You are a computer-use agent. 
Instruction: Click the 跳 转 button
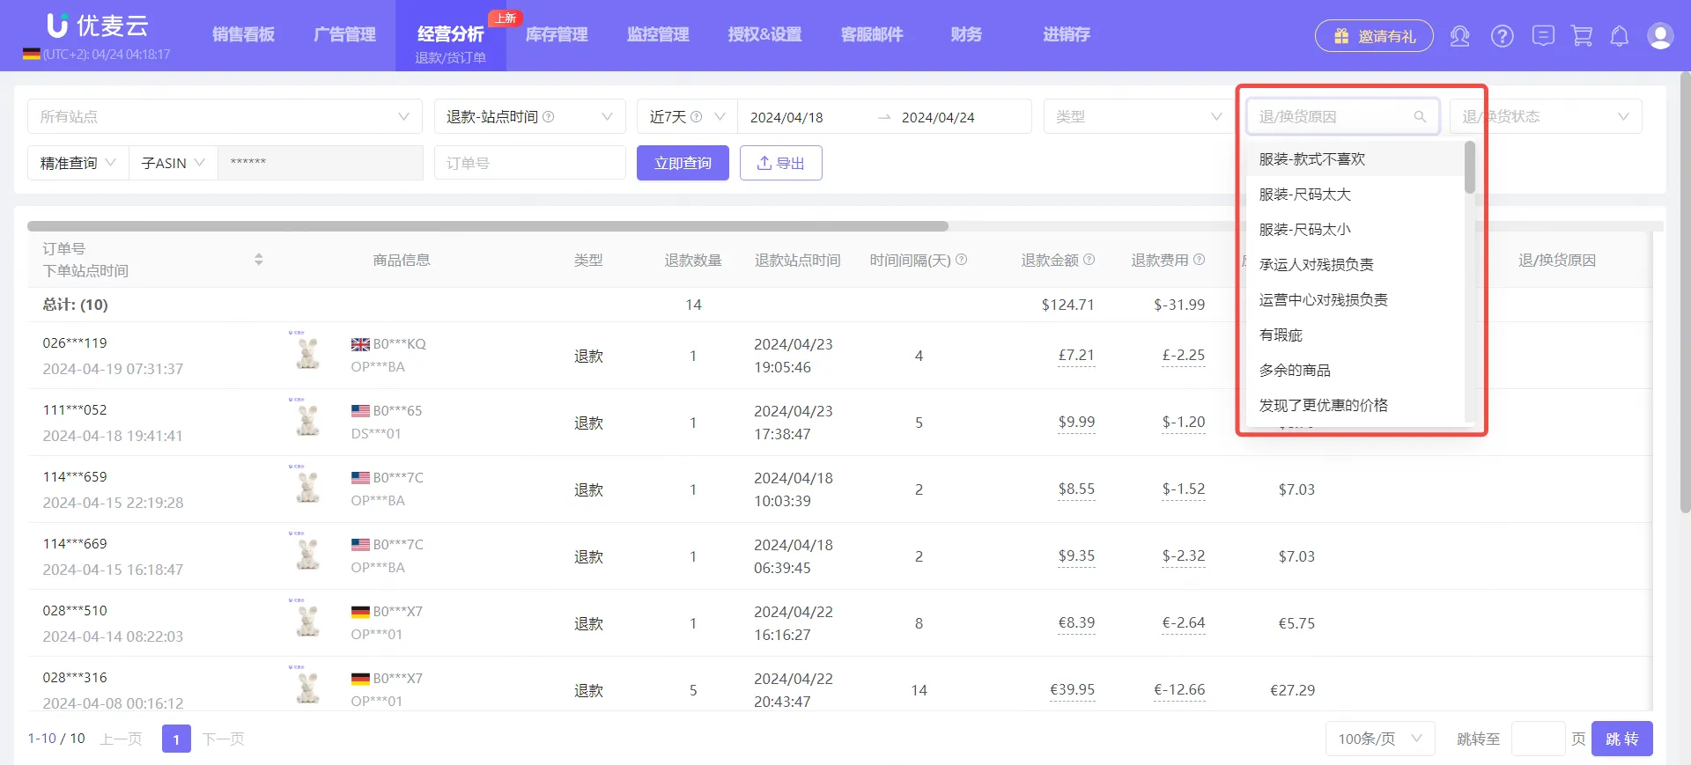[x=1622, y=739]
